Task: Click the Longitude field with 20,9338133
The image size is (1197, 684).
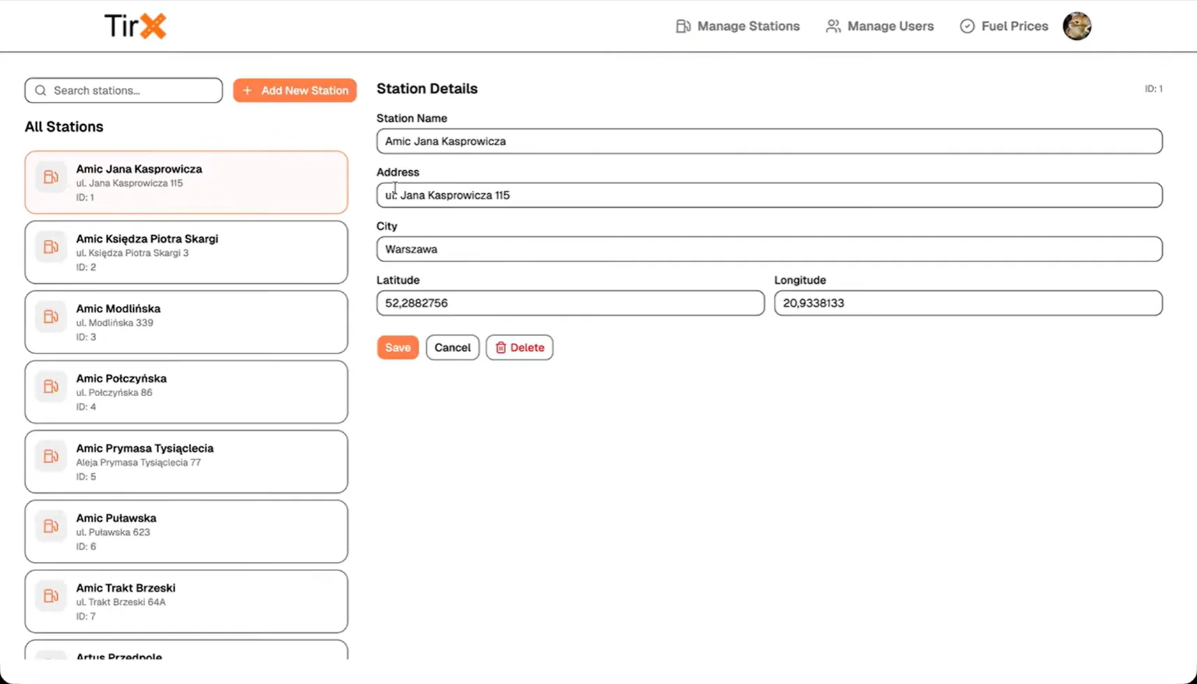Action: (968, 303)
